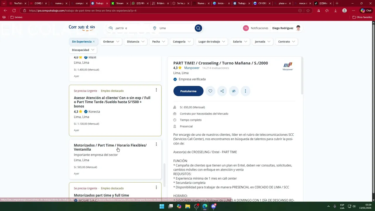Click the blue search magnifier button
Viewport: 375px width, 211px height.
point(198,28)
